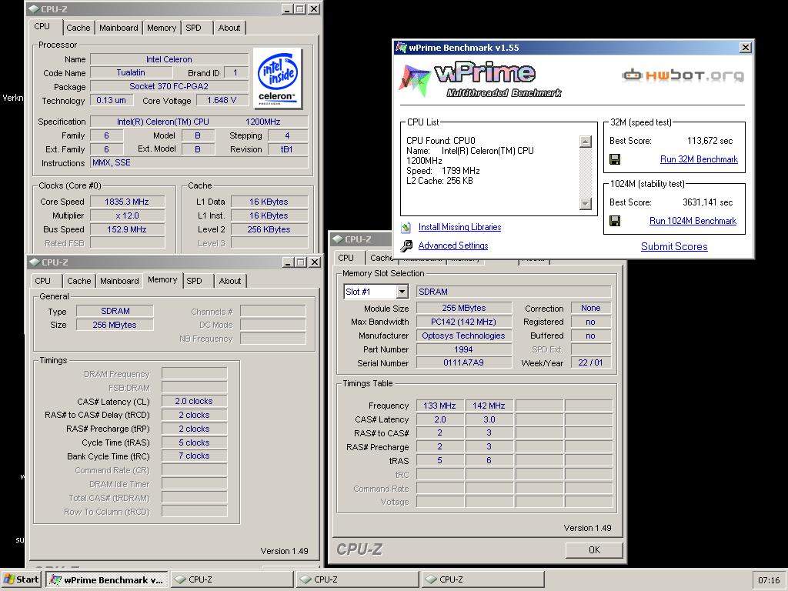Click the wPrime title bar icon

pos(400,48)
